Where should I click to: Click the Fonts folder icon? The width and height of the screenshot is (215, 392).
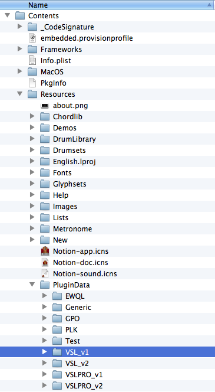coord(45,173)
